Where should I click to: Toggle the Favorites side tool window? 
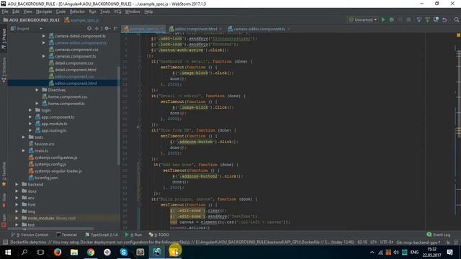(4, 174)
